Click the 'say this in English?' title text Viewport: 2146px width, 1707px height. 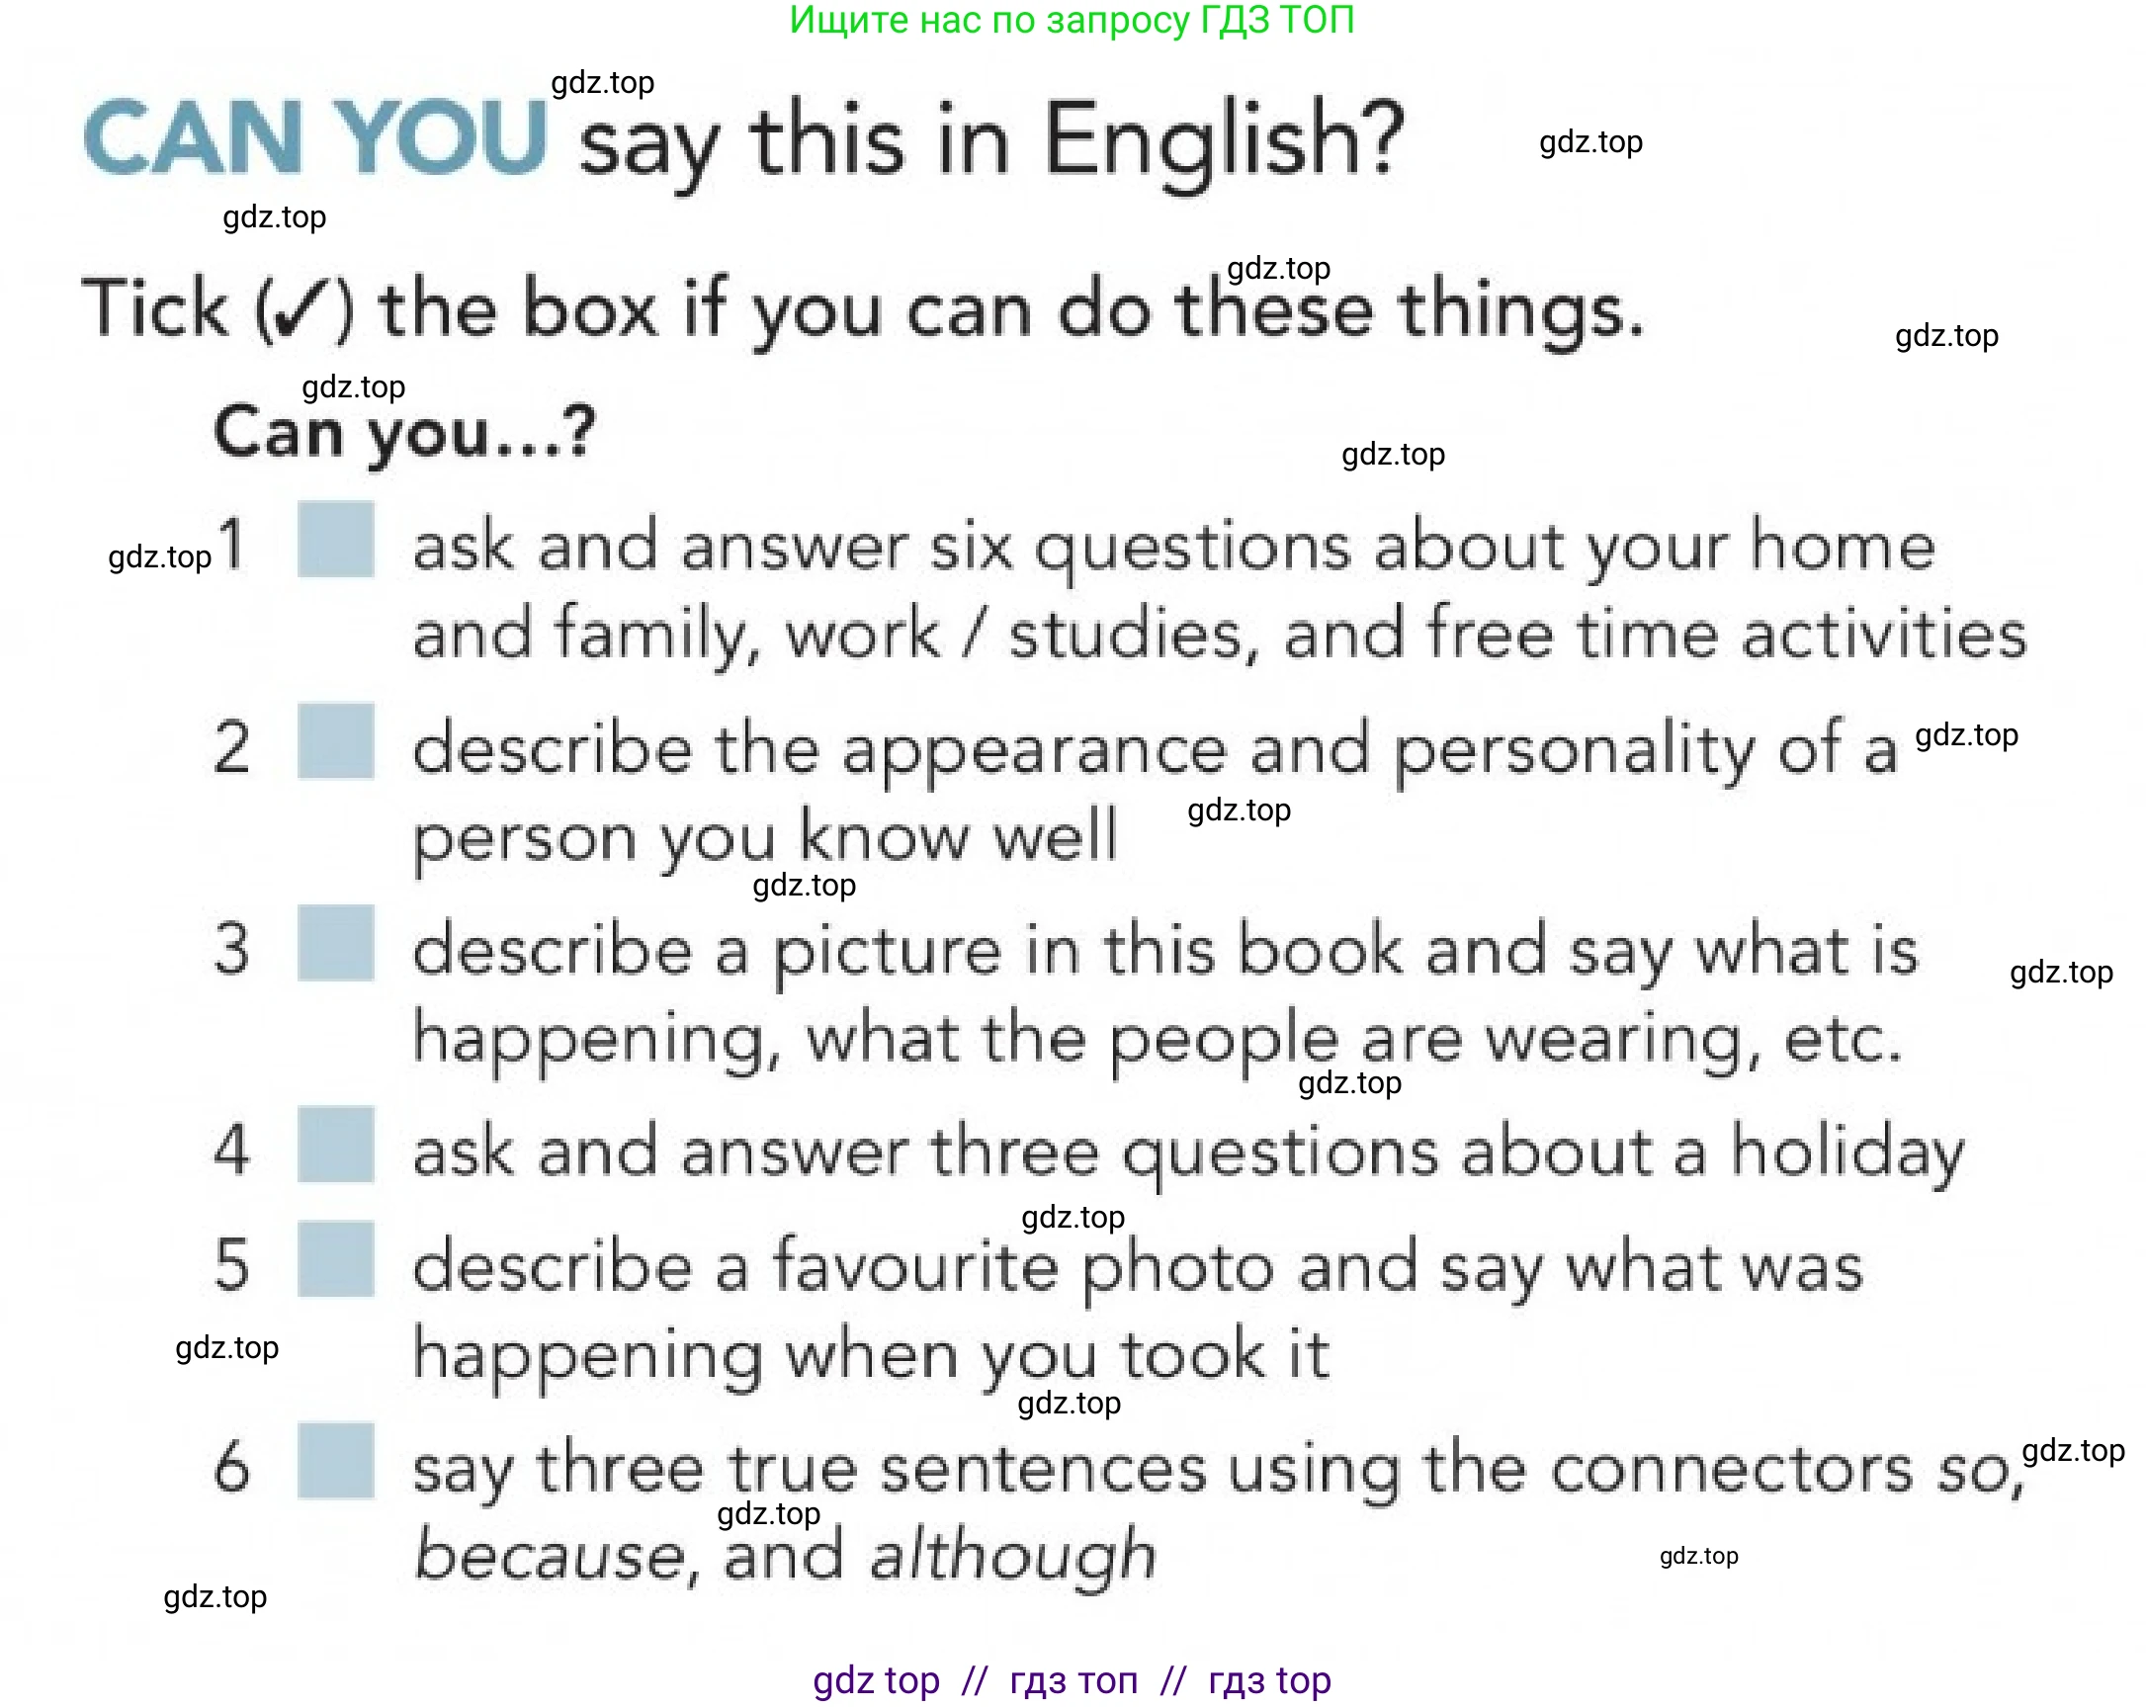(x=990, y=141)
